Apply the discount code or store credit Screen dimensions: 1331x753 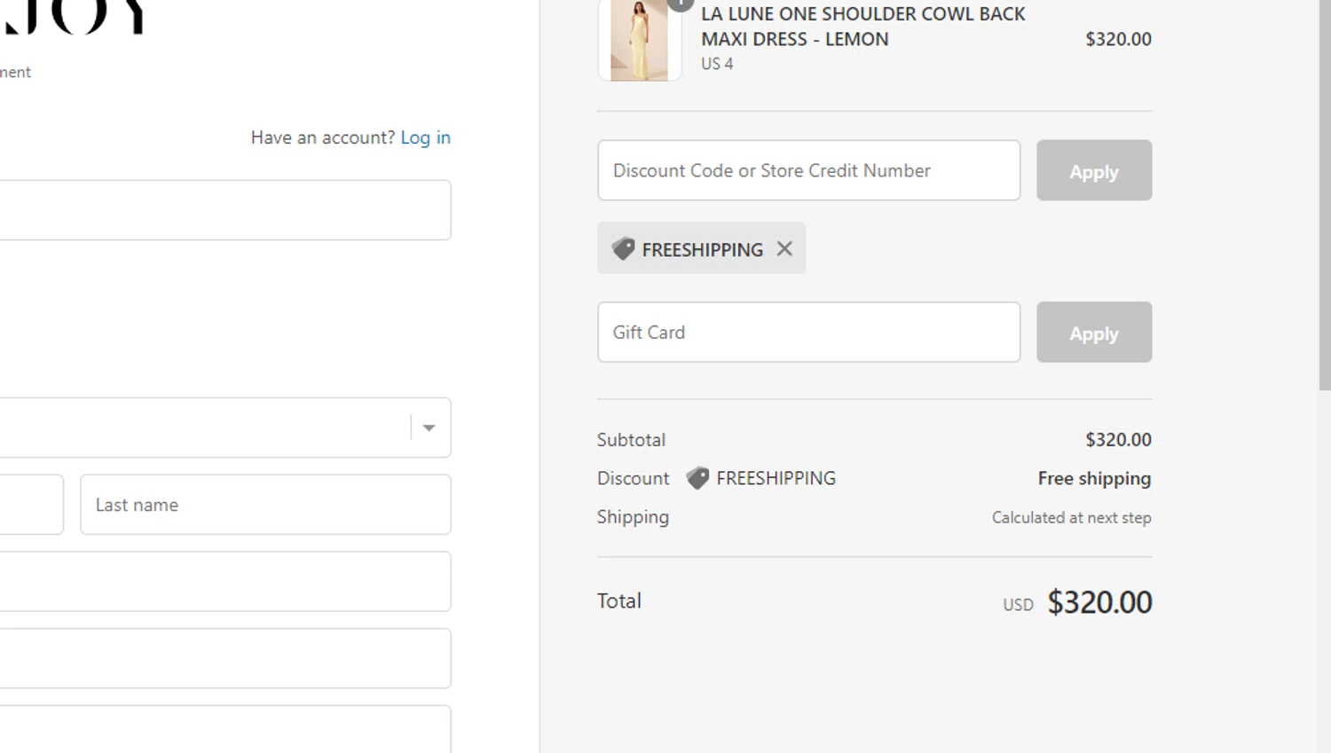[1093, 170]
